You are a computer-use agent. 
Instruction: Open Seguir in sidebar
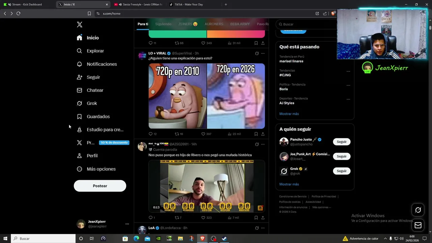click(88, 77)
